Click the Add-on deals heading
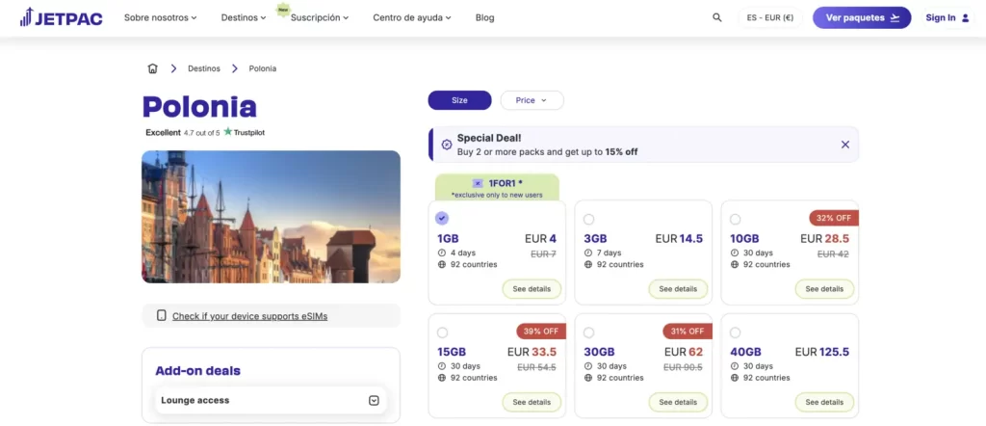The width and height of the screenshot is (986, 426). [197, 371]
